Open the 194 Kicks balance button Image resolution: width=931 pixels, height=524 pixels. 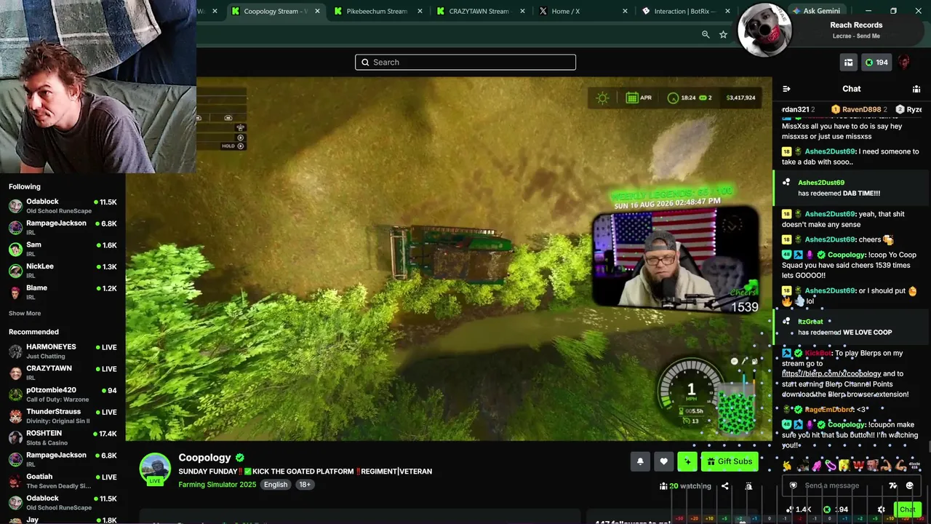pos(876,63)
